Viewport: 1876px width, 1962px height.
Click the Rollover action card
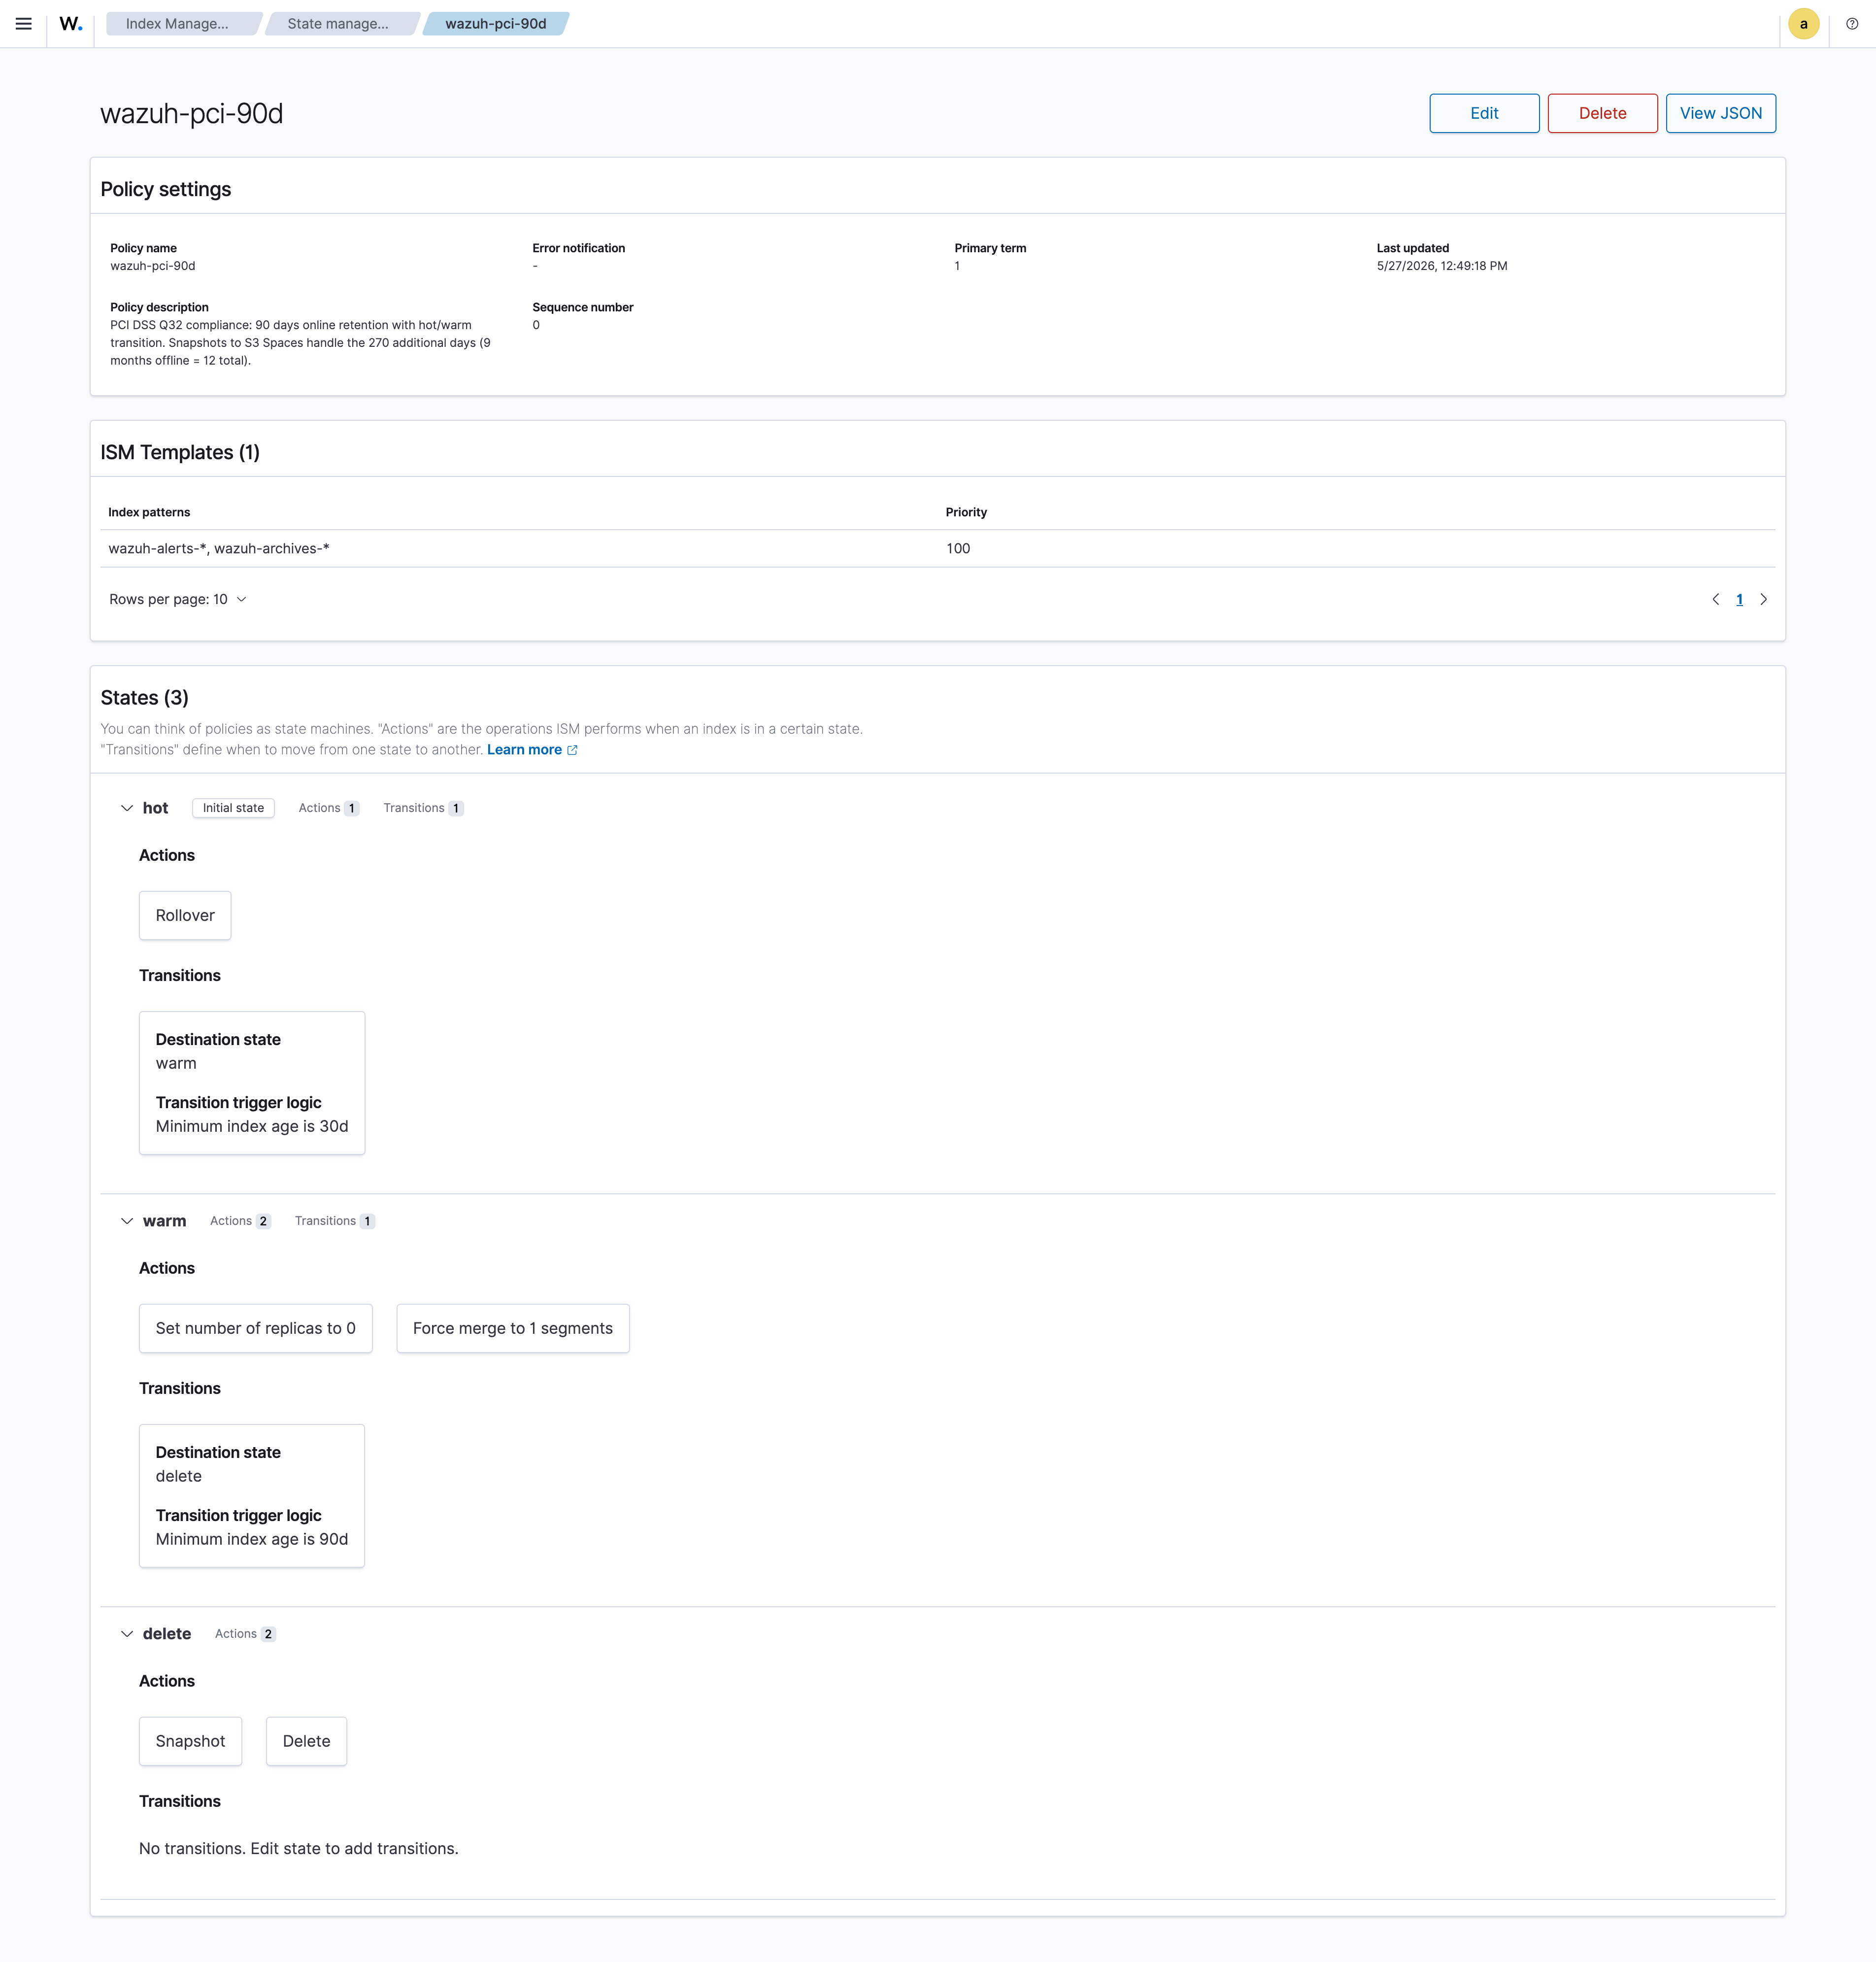tap(185, 915)
